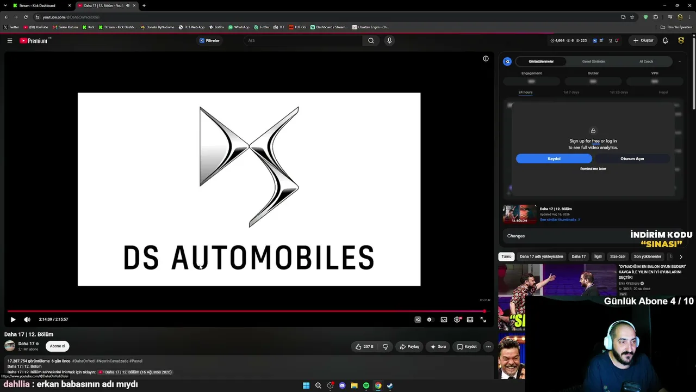Open player settings gear
This screenshot has width=696, height=392.
pyautogui.click(x=457, y=320)
